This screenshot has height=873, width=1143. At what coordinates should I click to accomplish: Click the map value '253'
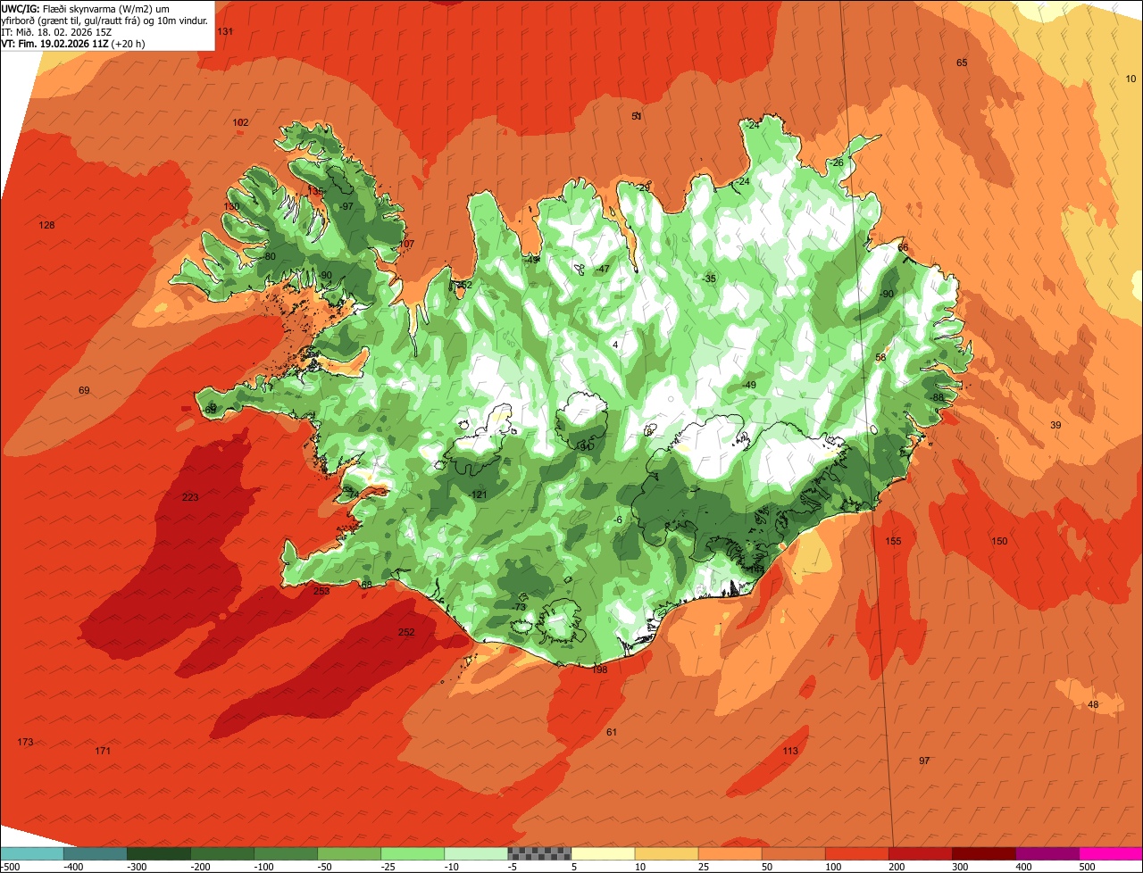pyautogui.click(x=321, y=591)
